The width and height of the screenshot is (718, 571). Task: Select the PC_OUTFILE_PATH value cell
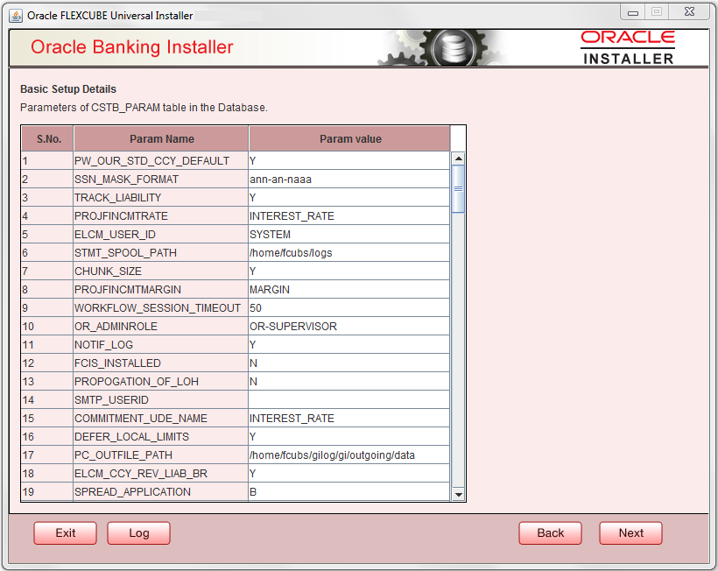click(x=347, y=455)
